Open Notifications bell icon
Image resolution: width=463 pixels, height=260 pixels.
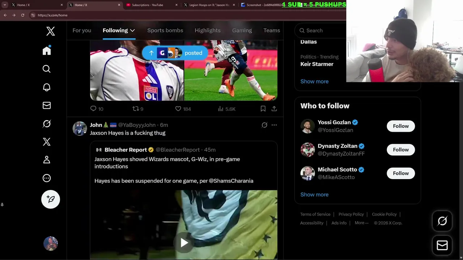47,87
